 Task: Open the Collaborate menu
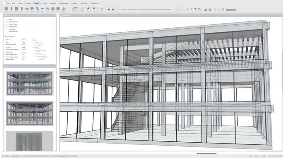64,3
